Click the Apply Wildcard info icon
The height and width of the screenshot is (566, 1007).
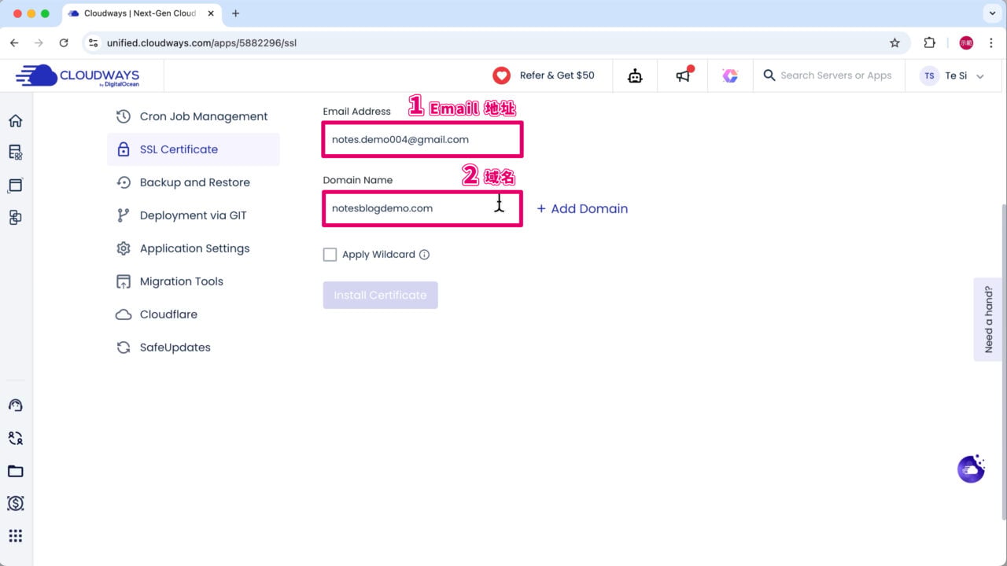tap(425, 255)
